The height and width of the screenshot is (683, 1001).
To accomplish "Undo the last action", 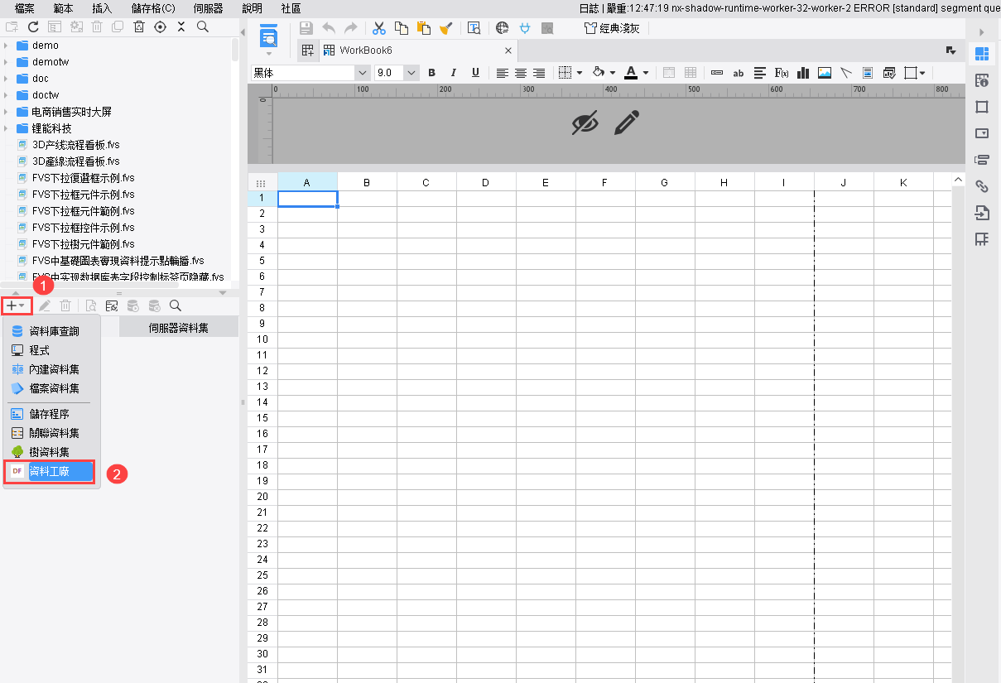I will 329,28.
